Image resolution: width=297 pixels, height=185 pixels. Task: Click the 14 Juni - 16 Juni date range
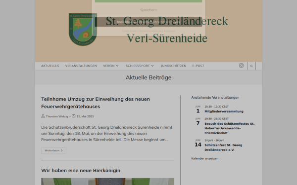[x=214, y=140]
